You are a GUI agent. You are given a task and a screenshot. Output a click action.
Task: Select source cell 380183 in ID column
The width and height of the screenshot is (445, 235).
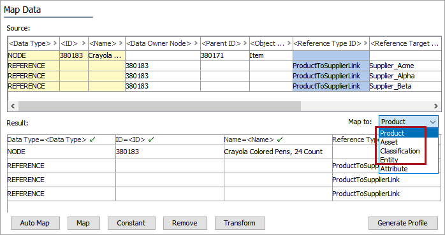pyautogui.click(x=74, y=55)
